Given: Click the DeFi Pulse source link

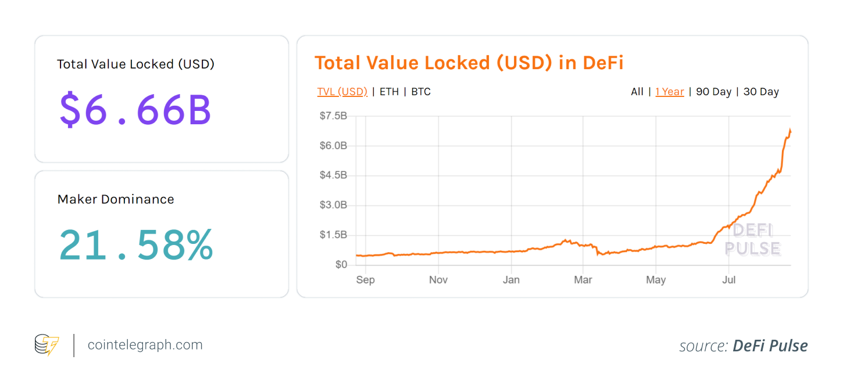Looking at the screenshot, I should point(770,346).
